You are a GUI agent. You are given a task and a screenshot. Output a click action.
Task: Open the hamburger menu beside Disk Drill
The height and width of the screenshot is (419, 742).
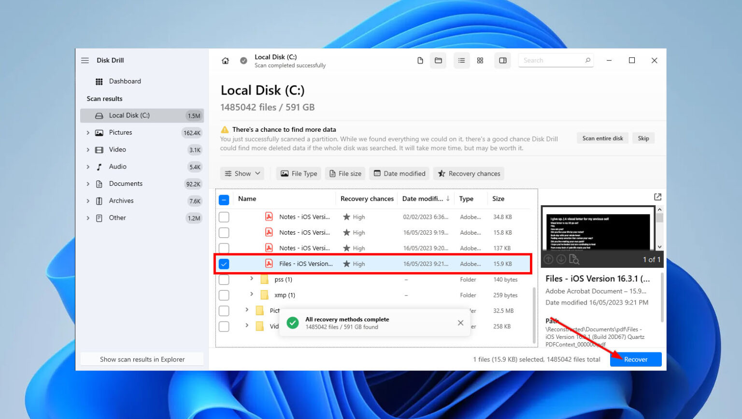pos(85,60)
